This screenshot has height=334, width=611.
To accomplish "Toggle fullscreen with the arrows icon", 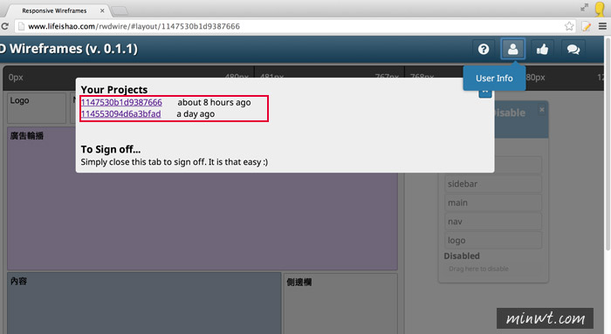I will pos(584,7).
